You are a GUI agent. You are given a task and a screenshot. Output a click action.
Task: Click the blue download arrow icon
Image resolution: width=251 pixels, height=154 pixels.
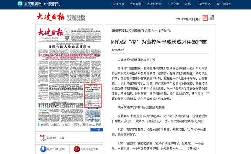coord(43,149)
